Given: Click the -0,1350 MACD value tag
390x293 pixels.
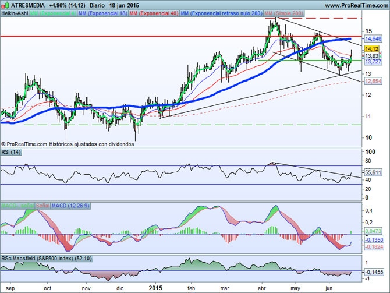Looking at the screenshot, I should coord(374,240).
